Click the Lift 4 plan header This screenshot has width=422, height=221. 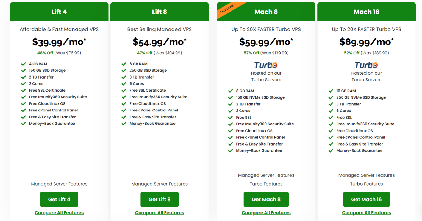59,12
